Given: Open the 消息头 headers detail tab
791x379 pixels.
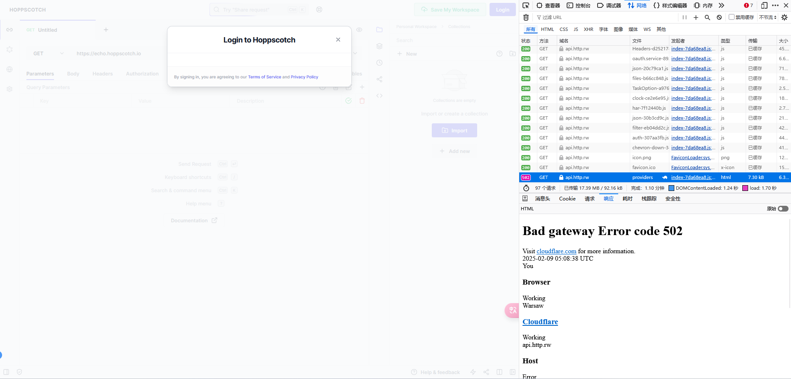Looking at the screenshot, I should pos(543,199).
